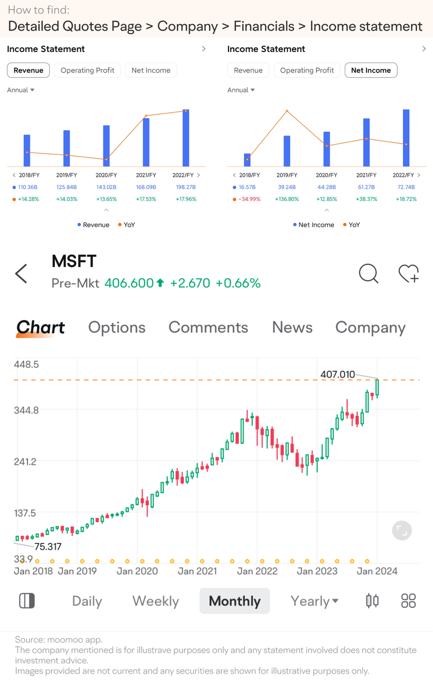The image size is (433, 686).
Task: Switch left chart to Operating Profit
Action: (x=87, y=70)
